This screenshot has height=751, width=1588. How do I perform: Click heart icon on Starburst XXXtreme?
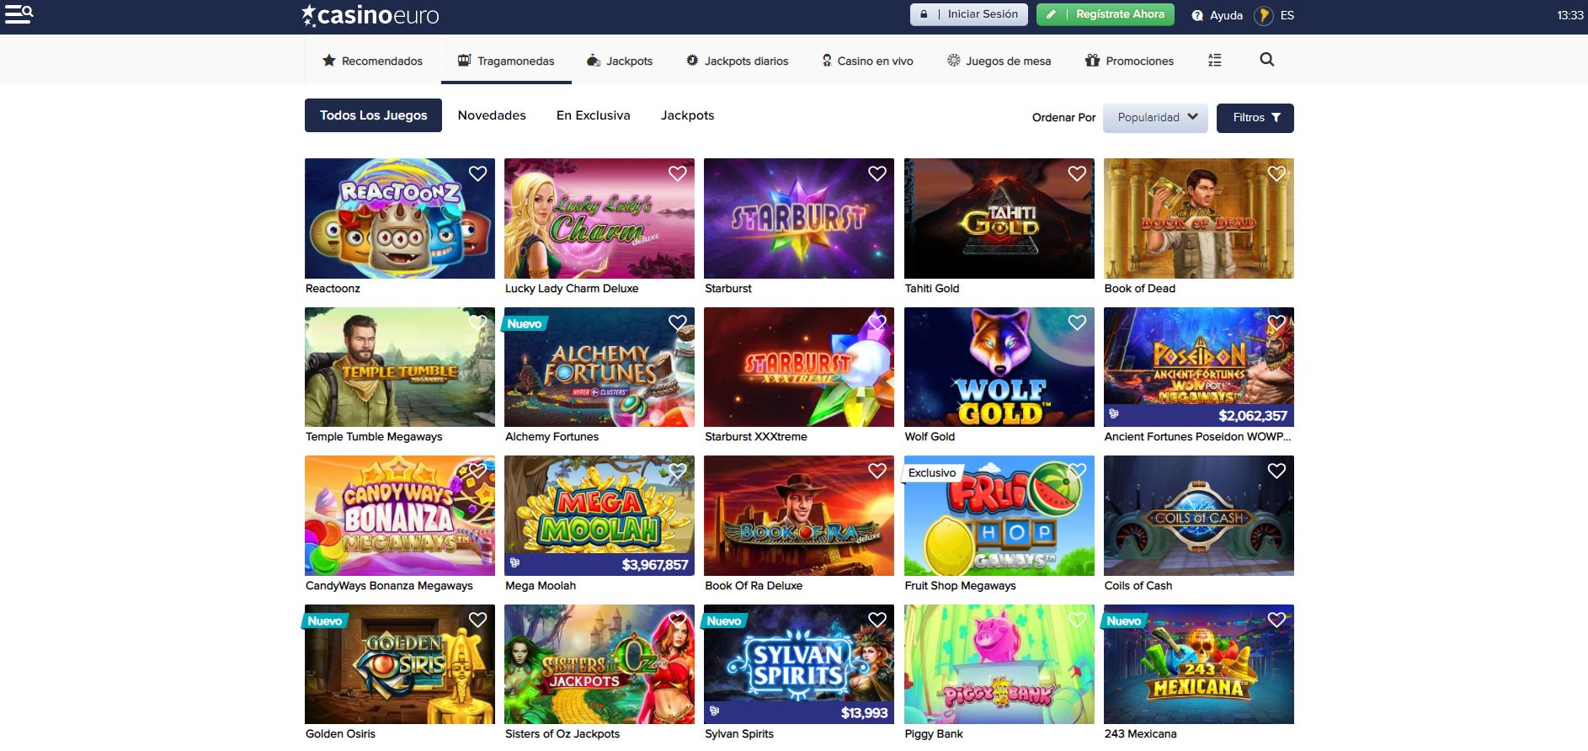click(877, 322)
